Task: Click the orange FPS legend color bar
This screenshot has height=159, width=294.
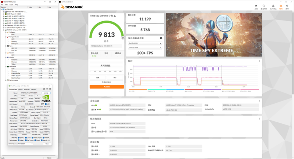Action: point(138,90)
